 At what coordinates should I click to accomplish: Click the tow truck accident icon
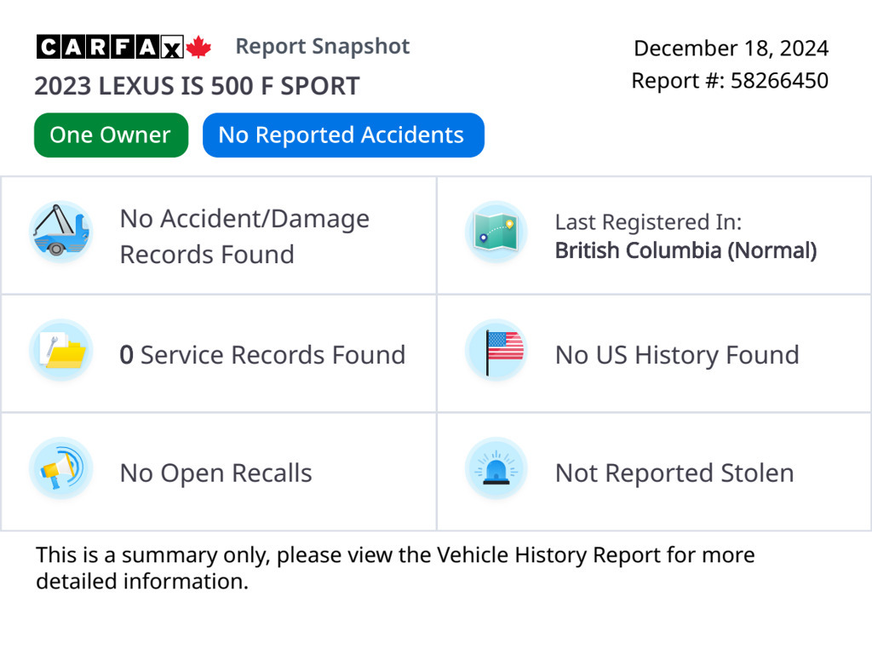60,232
